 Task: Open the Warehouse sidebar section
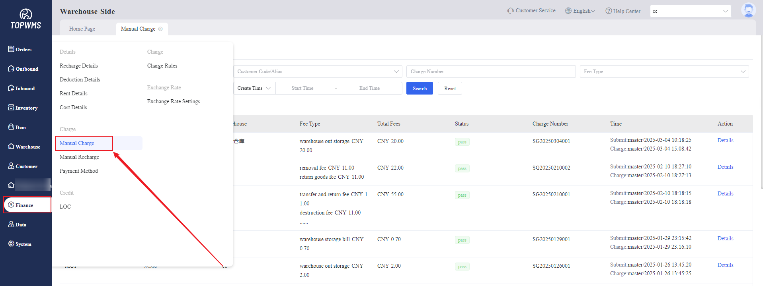24,147
